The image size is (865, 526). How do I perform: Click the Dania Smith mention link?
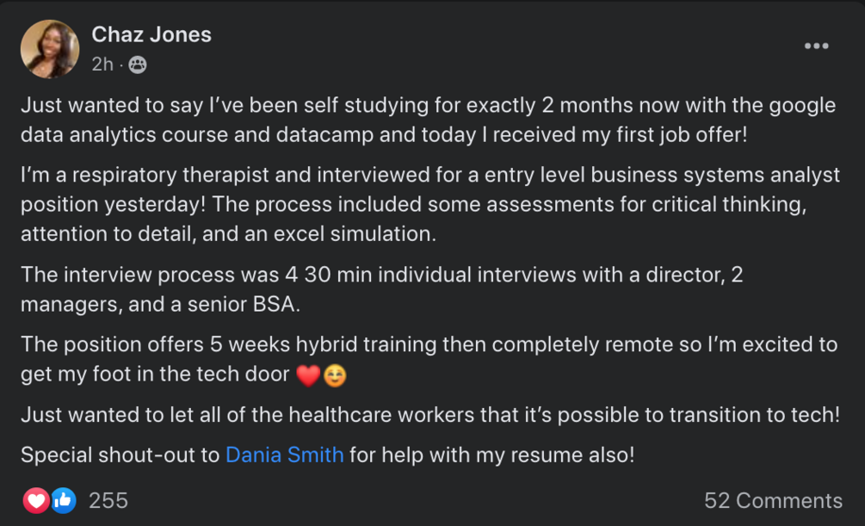point(284,455)
